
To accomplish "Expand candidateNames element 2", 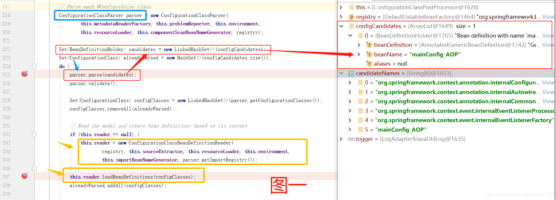I will 350,101.
